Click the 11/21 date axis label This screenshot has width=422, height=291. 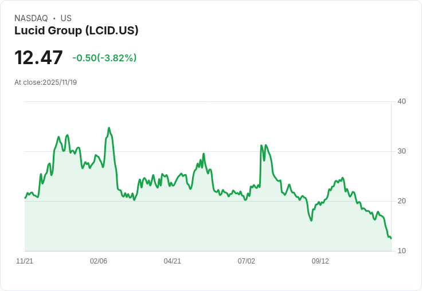25,261
